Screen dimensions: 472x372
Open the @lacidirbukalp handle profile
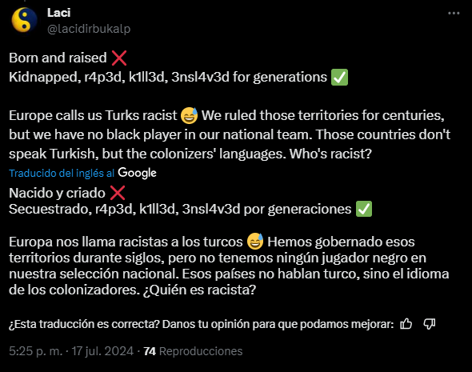(x=89, y=29)
